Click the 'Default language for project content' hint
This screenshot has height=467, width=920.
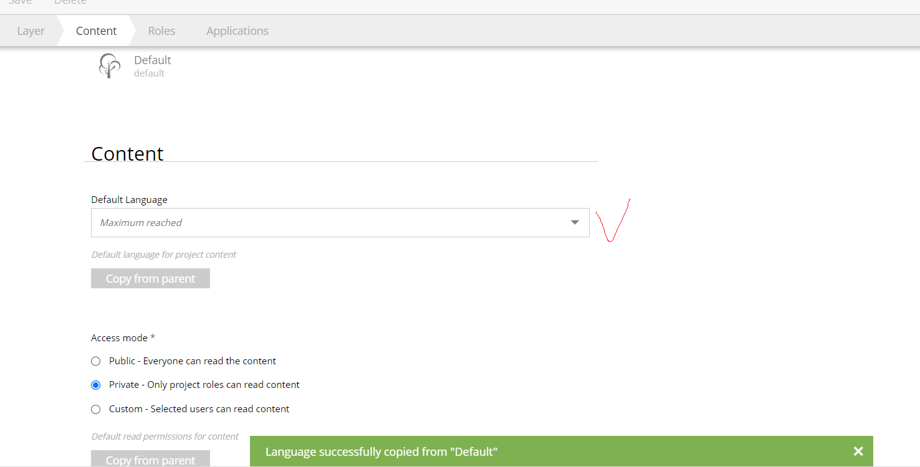pos(164,255)
